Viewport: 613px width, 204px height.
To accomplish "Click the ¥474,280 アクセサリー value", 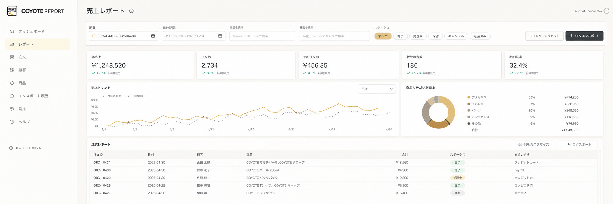I will (x=571, y=97).
